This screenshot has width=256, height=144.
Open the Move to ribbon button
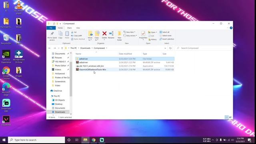tap(90, 36)
